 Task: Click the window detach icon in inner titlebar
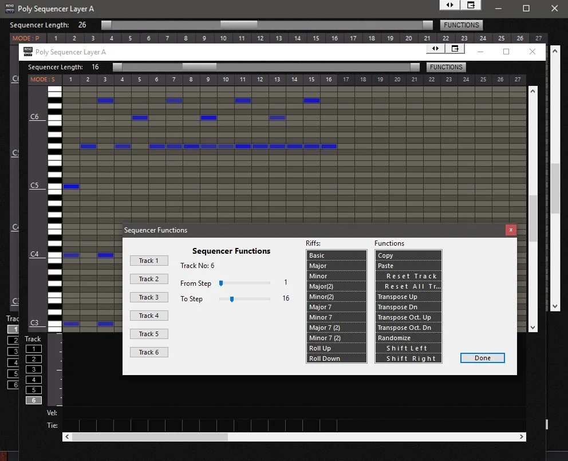click(x=455, y=48)
